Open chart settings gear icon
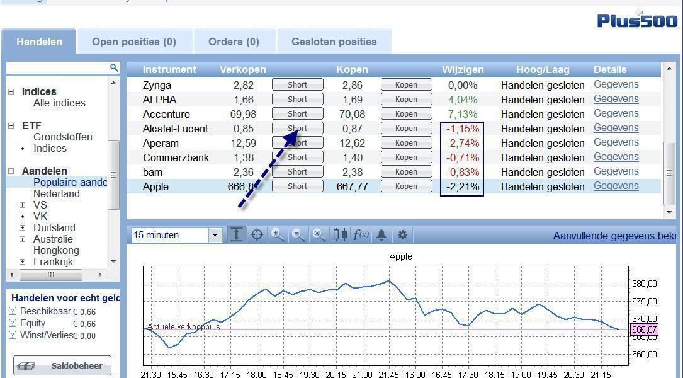 [402, 235]
